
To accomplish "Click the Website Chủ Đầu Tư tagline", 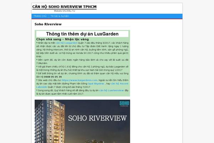I will click(65, 11).
